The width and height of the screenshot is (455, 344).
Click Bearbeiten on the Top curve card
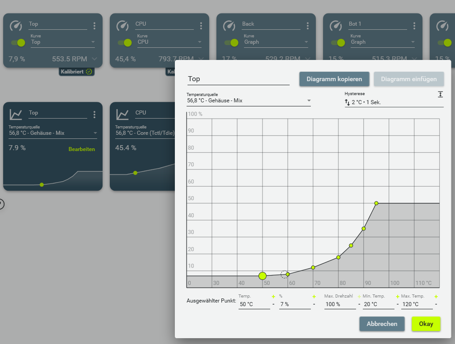tap(81, 149)
